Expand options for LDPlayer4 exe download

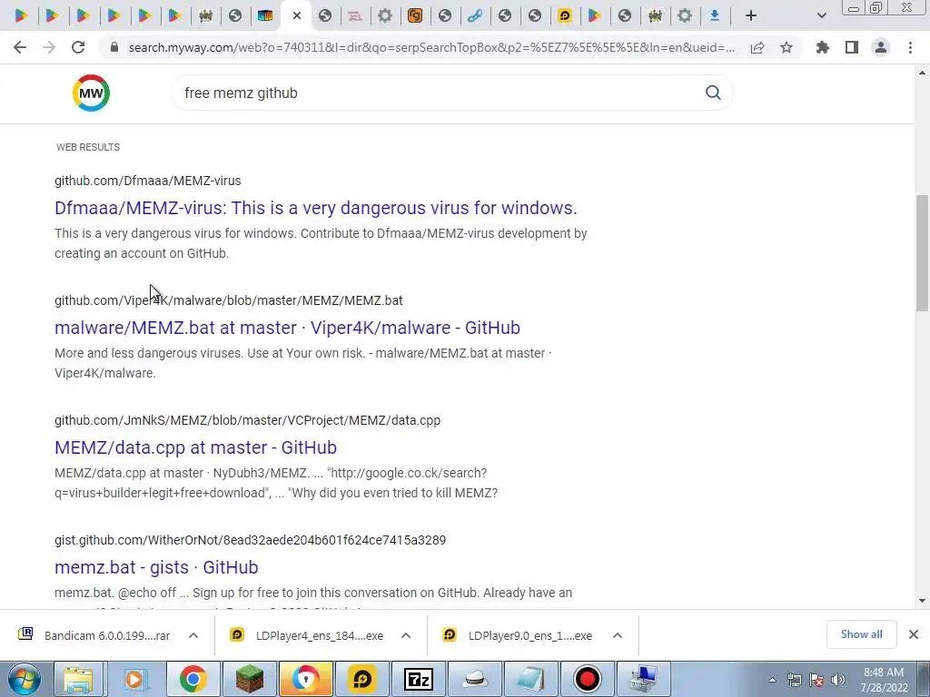point(406,635)
